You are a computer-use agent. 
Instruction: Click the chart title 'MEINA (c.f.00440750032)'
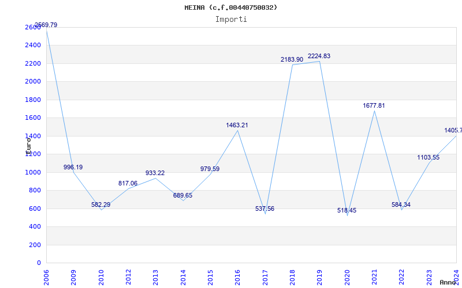click(x=230, y=7)
